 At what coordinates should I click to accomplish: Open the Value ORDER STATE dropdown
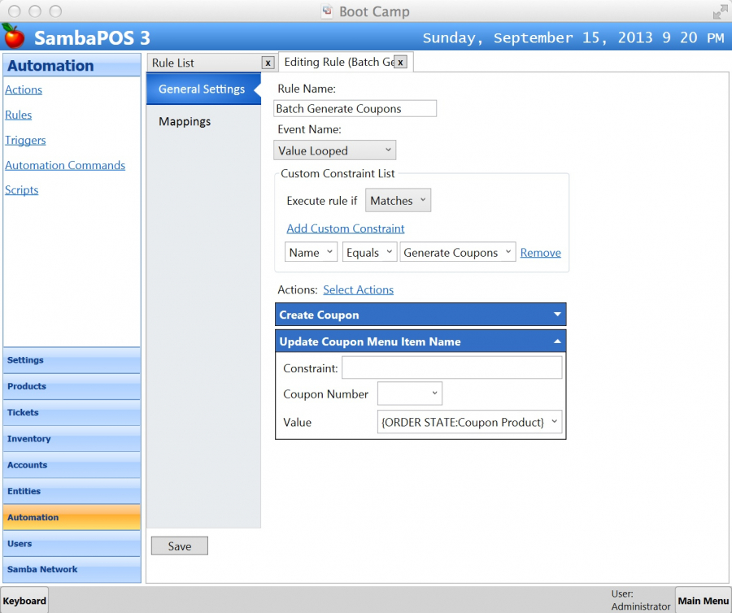coord(470,422)
